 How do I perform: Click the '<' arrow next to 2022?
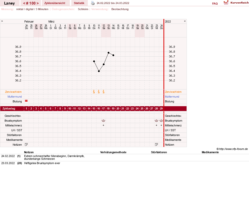pos(185,21)
